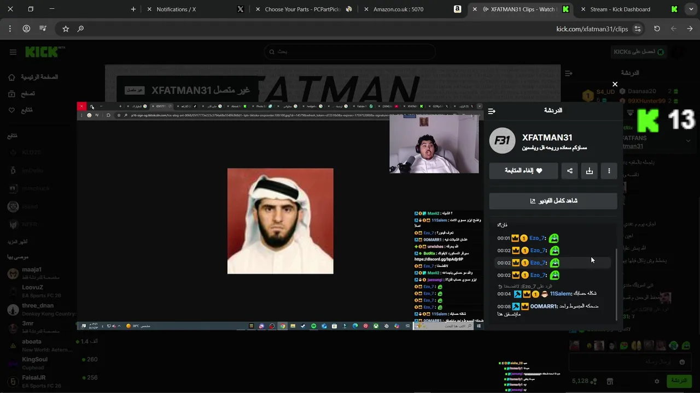
Task: Click the left-pointing navigation arrow
Action: coord(673,28)
